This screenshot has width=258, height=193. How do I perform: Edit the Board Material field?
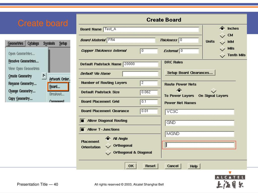[x=131, y=40]
